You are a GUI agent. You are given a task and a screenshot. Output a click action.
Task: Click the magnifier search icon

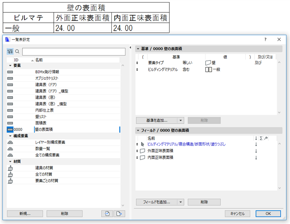tap(17, 51)
